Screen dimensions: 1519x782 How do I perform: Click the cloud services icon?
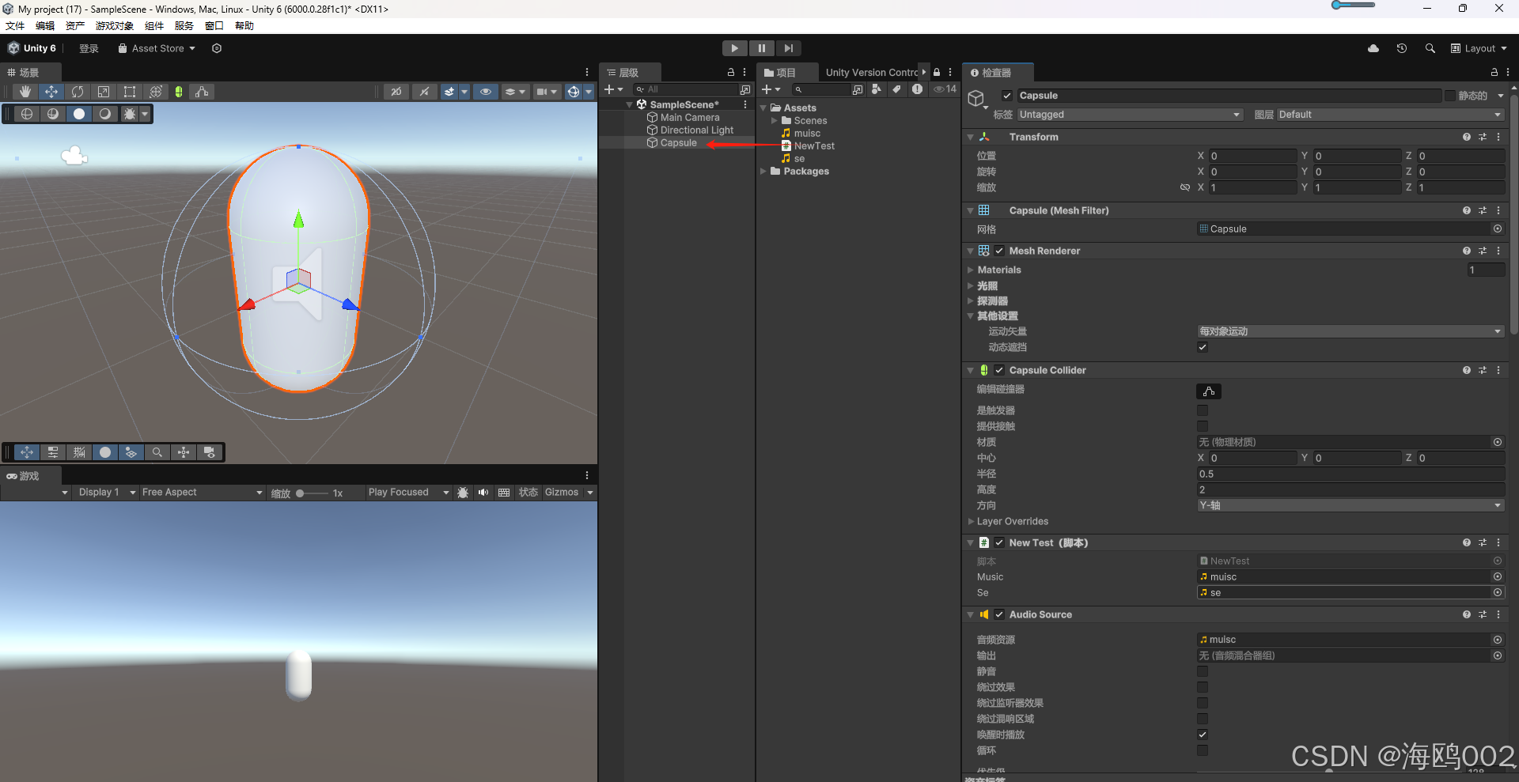click(x=1373, y=48)
